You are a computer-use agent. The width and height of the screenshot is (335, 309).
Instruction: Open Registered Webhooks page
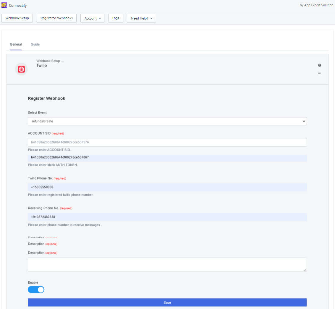pos(56,18)
